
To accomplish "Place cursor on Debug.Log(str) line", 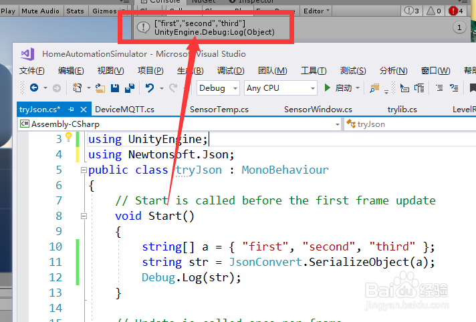I will [191, 278].
